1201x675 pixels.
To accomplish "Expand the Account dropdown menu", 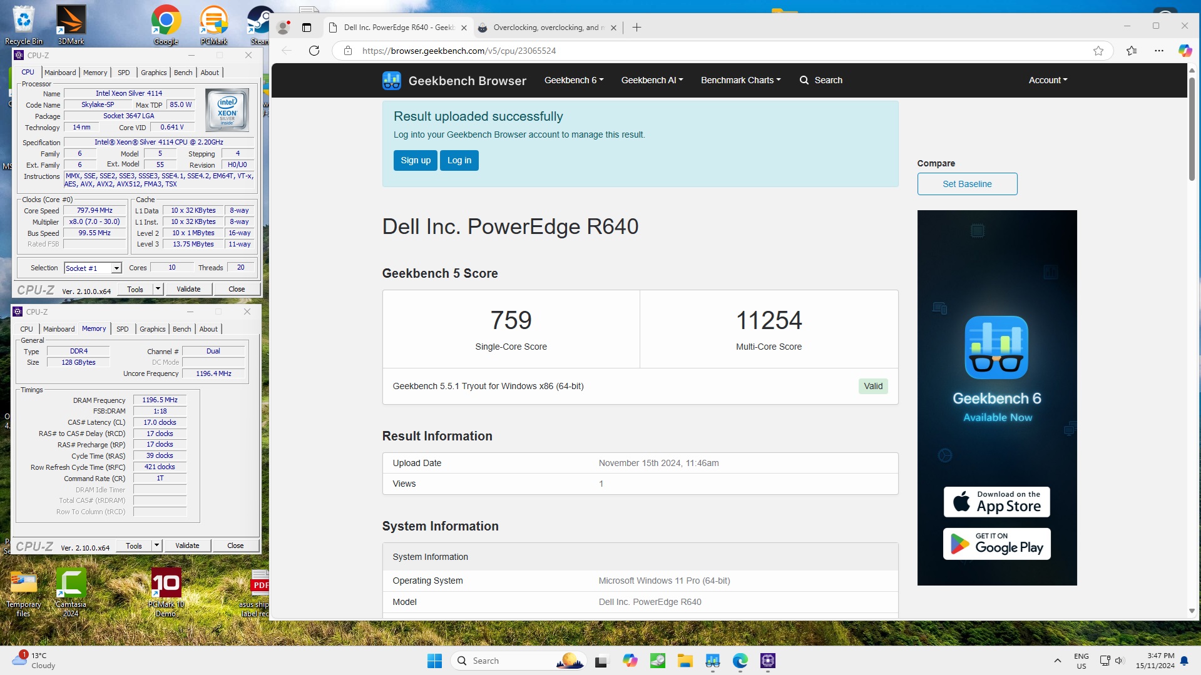I will 1048,80.
